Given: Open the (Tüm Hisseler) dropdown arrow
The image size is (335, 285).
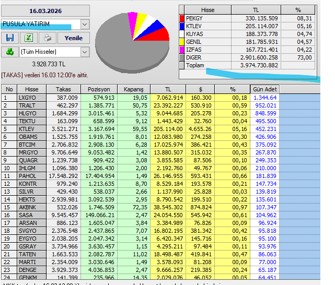Looking at the screenshot, I should click(x=85, y=52).
